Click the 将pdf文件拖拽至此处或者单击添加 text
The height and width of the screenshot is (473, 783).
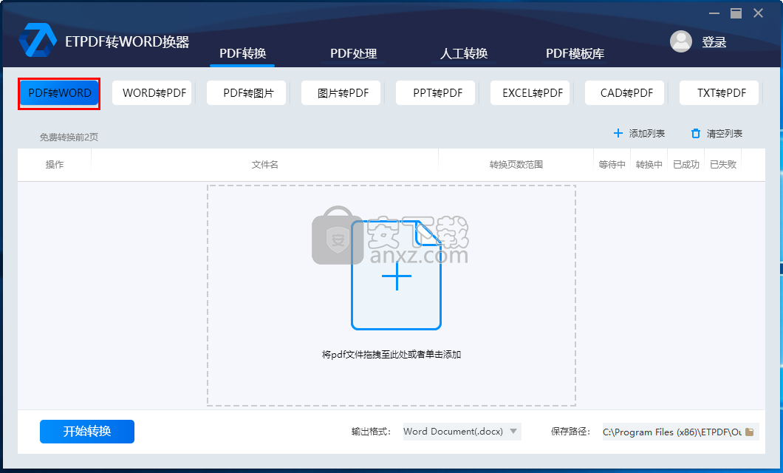391,355
